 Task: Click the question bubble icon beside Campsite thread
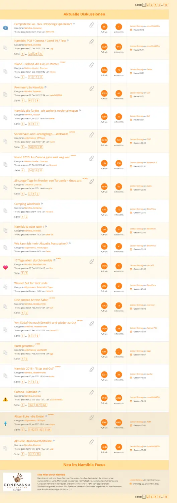tap(5, 27)
